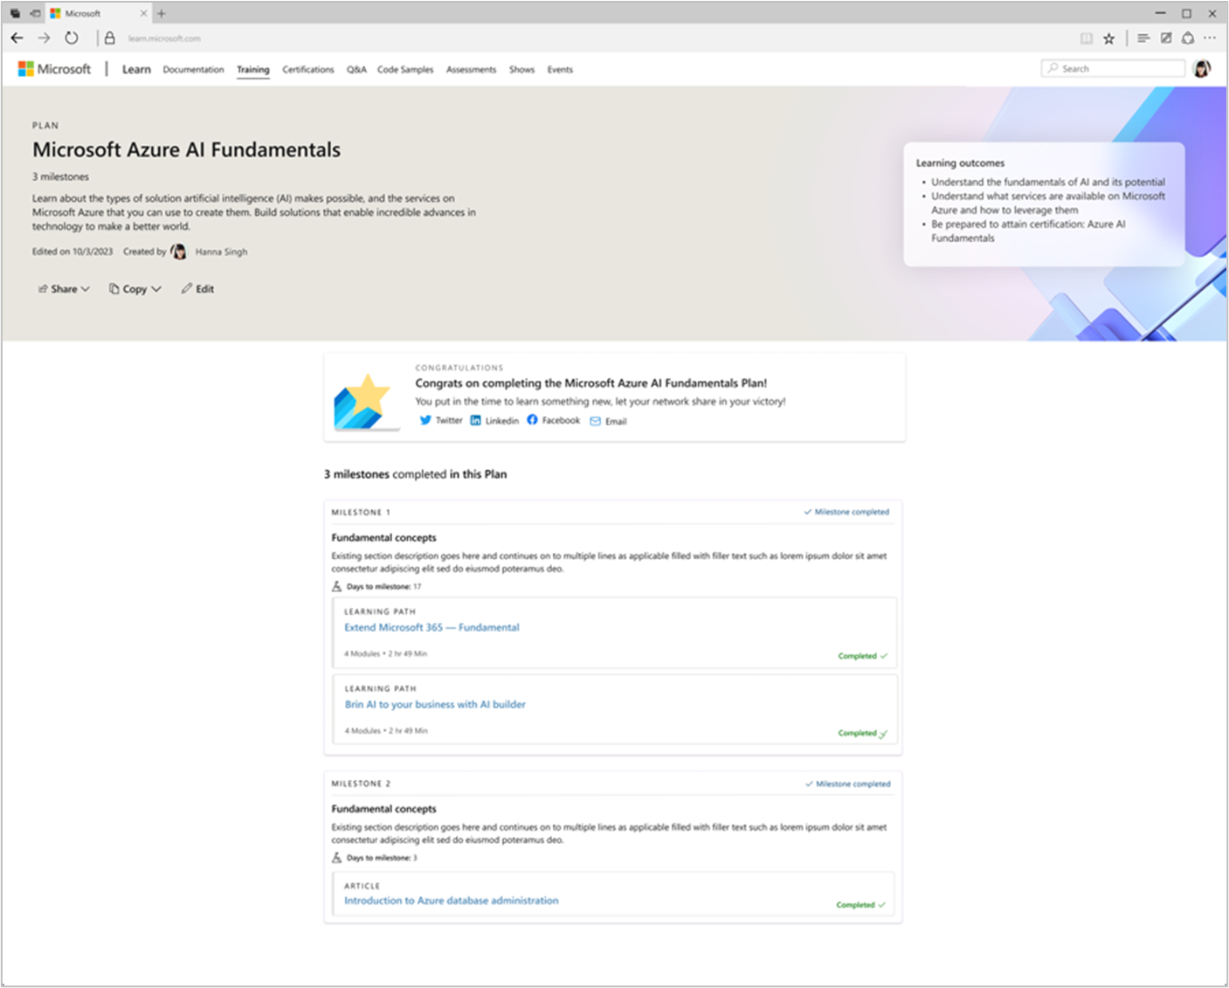The image size is (1229, 988).
Task: Open the Copy dropdown menu
Action: 135,288
